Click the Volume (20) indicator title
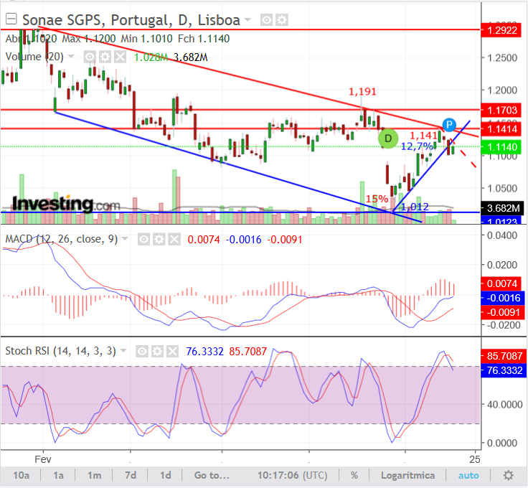Screen dimensions: 528x488 coord(34,57)
